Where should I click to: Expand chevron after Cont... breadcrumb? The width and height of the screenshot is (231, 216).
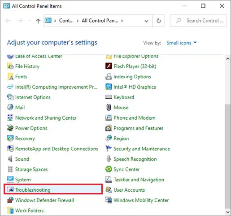coord(78,21)
